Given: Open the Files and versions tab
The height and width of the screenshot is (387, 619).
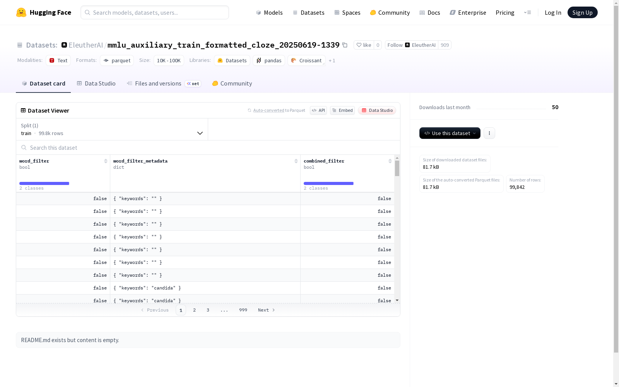Looking at the screenshot, I should click(x=164, y=84).
